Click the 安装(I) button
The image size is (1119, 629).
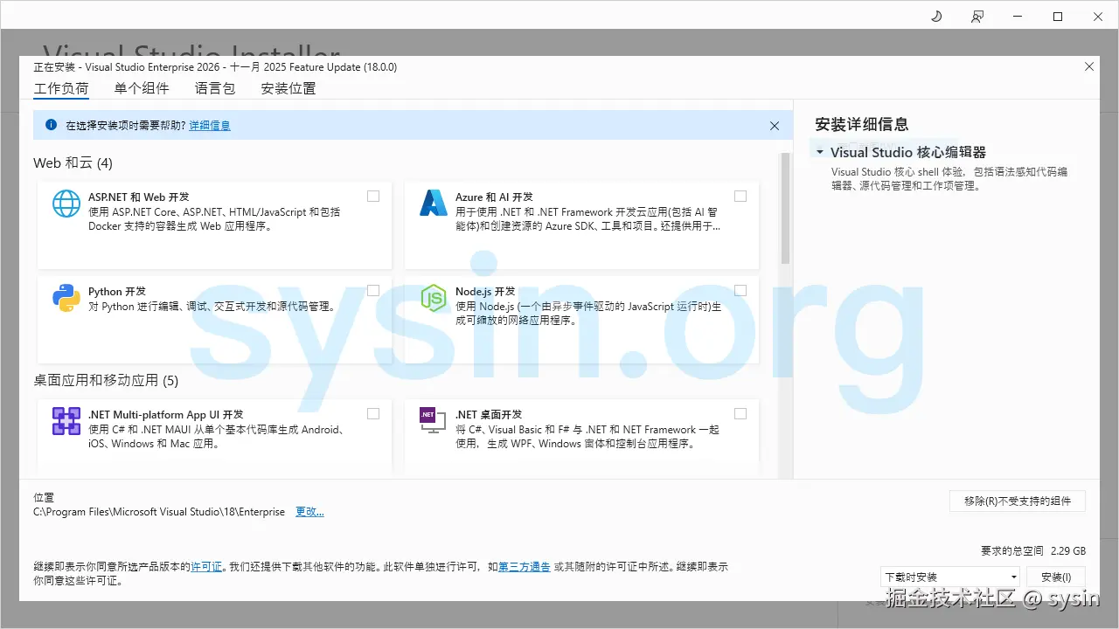(1056, 577)
